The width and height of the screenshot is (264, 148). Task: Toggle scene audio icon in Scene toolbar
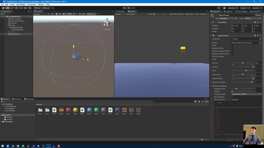60,14
